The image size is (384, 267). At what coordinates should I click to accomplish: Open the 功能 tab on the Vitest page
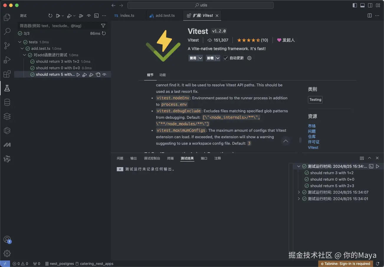point(163,75)
